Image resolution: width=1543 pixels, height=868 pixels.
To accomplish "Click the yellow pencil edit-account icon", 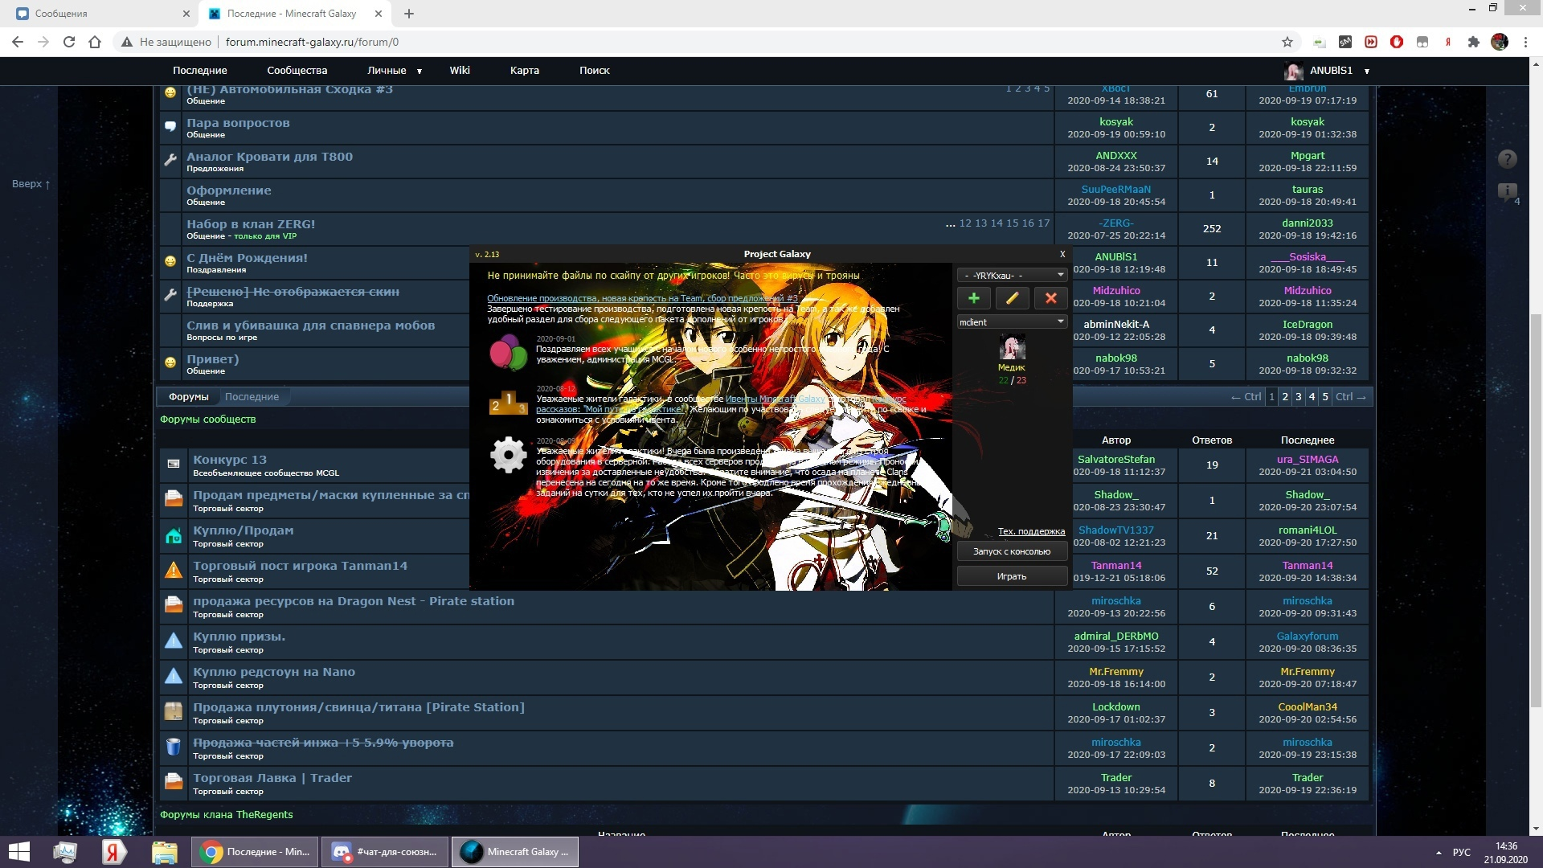I will pos(1012,298).
